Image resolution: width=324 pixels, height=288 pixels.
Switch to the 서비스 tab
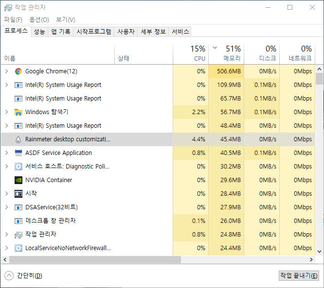pos(180,32)
